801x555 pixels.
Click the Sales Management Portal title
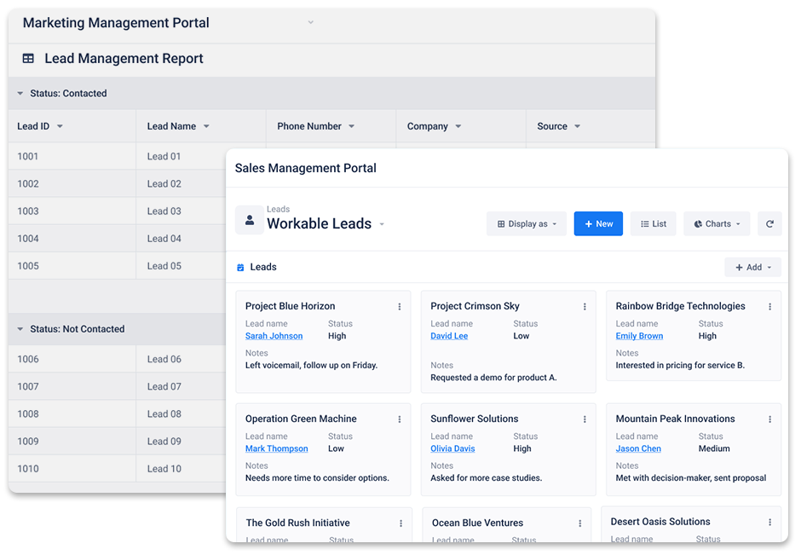305,168
